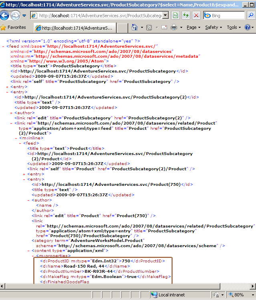Click the browser Back button
This screenshot has height=300, width=256.
[x=5, y=16]
